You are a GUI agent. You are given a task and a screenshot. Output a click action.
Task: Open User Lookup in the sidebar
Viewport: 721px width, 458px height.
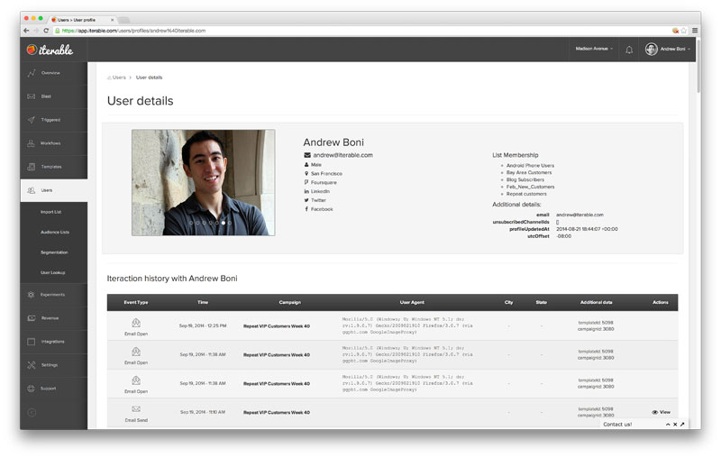pyautogui.click(x=53, y=272)
